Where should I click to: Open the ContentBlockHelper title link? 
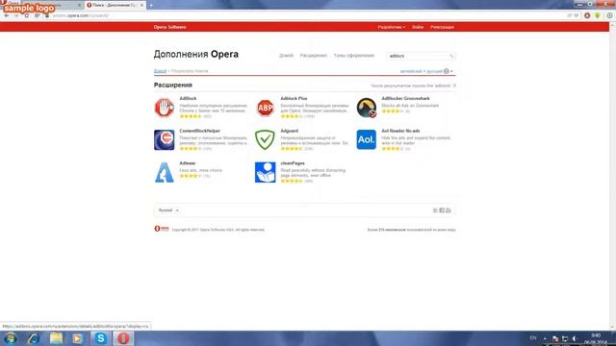[199, 131]
